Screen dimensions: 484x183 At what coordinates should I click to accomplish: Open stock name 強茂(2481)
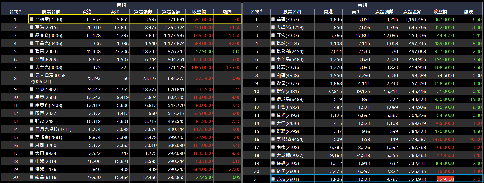[46, 121]
